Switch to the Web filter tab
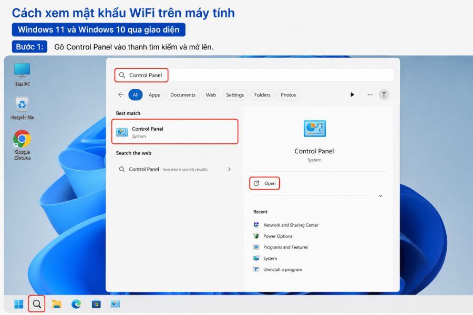Viewport: 473px width, 315px height. coord(211,94)
